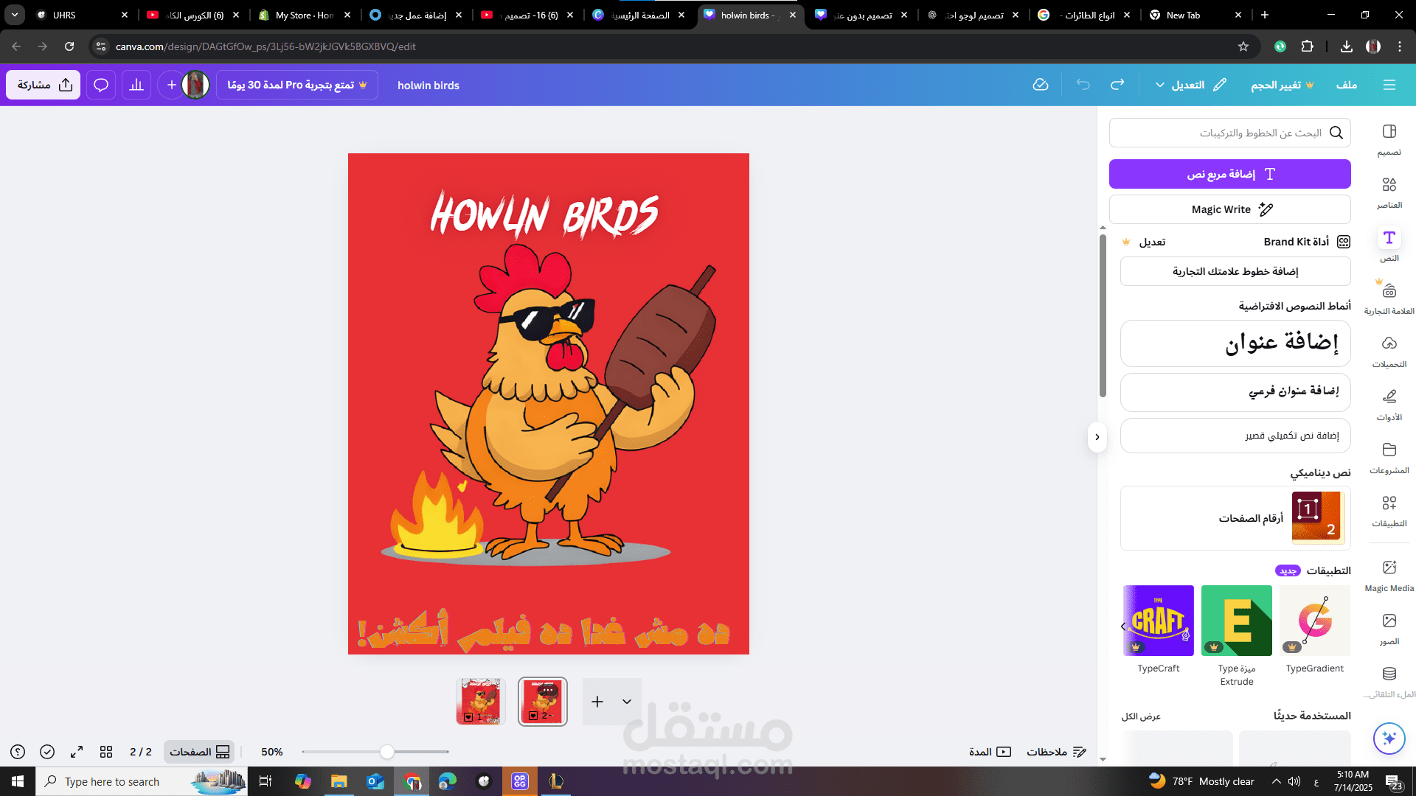The height and width of the screenshot is (796, 1416).
Task: Open the Brand panel in the sidebar
Action: click(1389, 298)
